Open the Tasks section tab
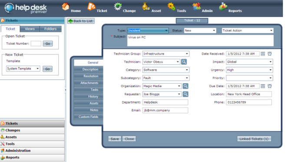 pyautogui.click(x=89, y=90)
